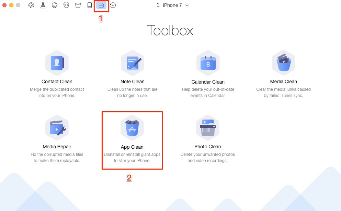Click the small phone icon beside iPhone 7

tap(158, 5)
